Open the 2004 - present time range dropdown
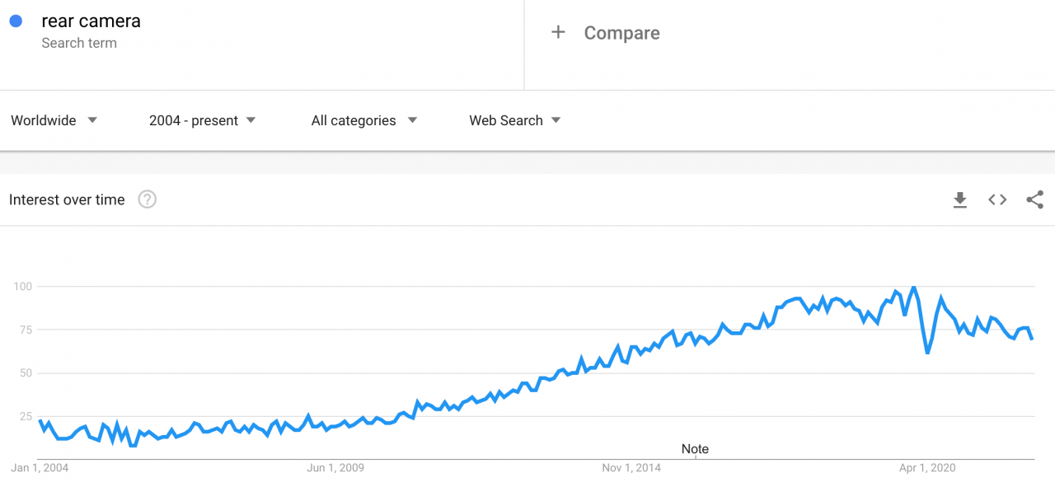 coord(203,120)
